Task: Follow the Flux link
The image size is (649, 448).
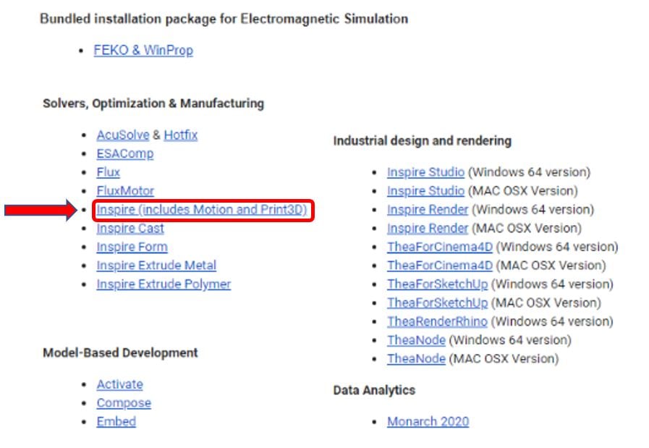Action: 108,172
